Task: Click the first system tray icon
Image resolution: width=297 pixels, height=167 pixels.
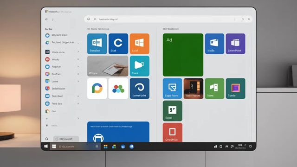Action: [215, 147]
